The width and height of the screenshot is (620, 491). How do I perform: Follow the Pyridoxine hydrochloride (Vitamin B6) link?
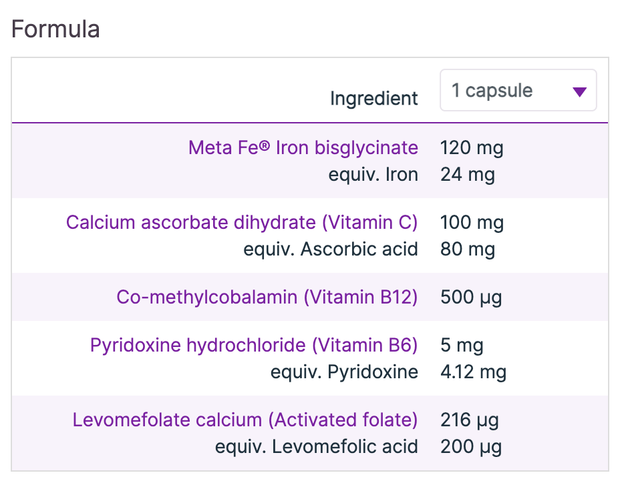(254, 345)
